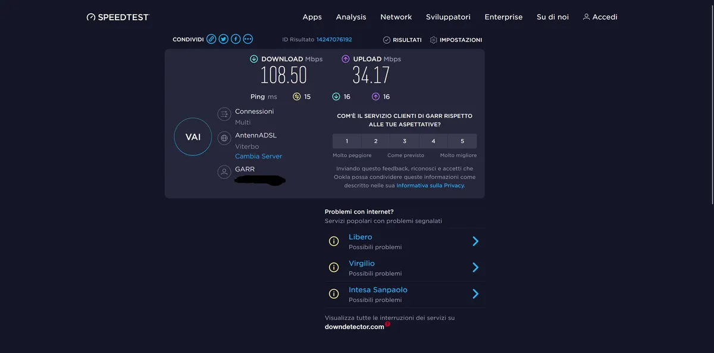The image size is (714, 353).
Task: Click the CONDIVIDI label
Action: point(188,40)
